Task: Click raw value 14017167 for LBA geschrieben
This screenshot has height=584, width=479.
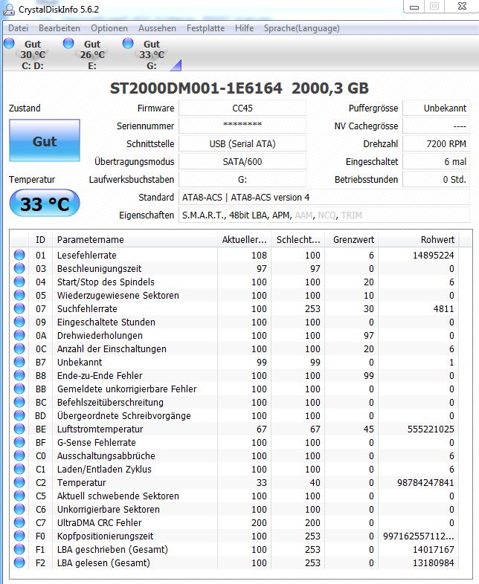Action: click(x=433, y=549)
